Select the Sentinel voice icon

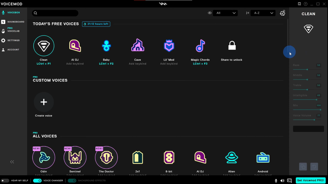75,157
